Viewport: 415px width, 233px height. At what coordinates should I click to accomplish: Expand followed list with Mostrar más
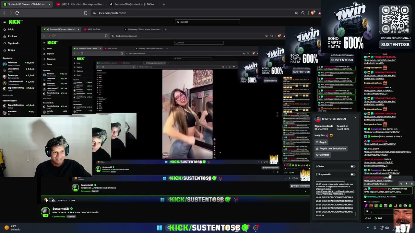(x=8, y=95)
